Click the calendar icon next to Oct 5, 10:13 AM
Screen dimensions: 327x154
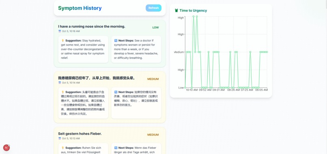click(60, 138)
